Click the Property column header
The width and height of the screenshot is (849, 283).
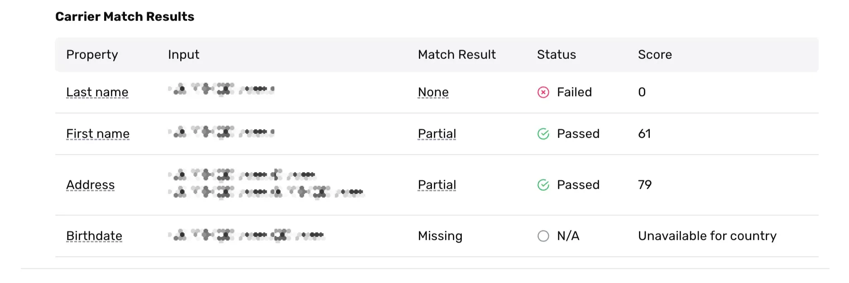pos(92,55)
